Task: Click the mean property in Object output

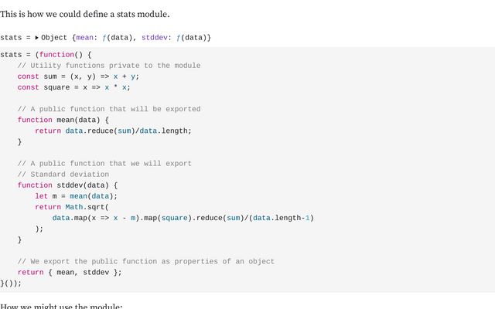Action: click(x=86, y=37)
